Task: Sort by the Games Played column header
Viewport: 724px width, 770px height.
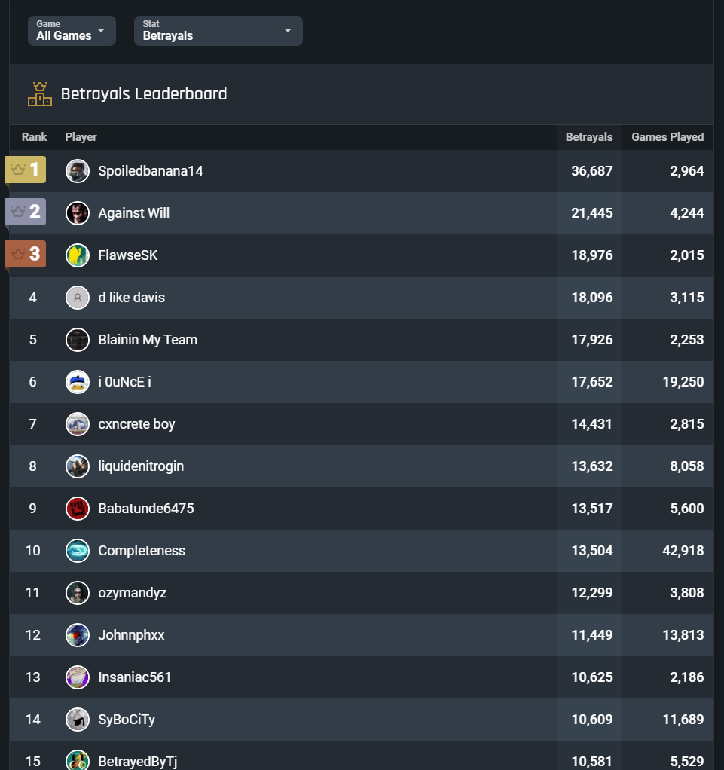Action: click(667, 137)
